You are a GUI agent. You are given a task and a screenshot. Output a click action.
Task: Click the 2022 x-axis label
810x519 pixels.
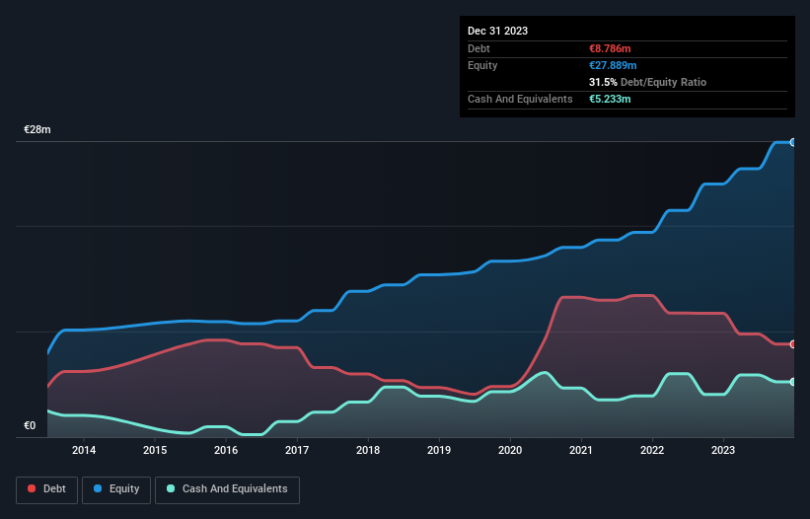click(652, 450)
